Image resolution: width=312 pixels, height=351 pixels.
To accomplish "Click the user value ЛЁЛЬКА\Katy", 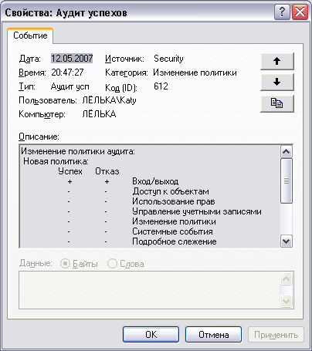I will click(109, 100).
